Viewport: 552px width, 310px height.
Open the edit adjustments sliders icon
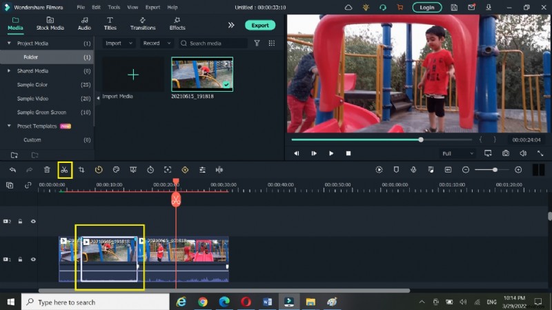pyautogui.click(x=202, y=170)
